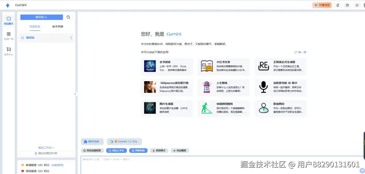Collapse the left panel with chevron
Viewport: 365px width, 174px height.
(75, 94)
